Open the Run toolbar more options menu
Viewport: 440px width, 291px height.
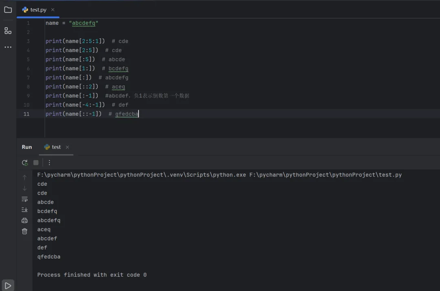tap(49, 163)
